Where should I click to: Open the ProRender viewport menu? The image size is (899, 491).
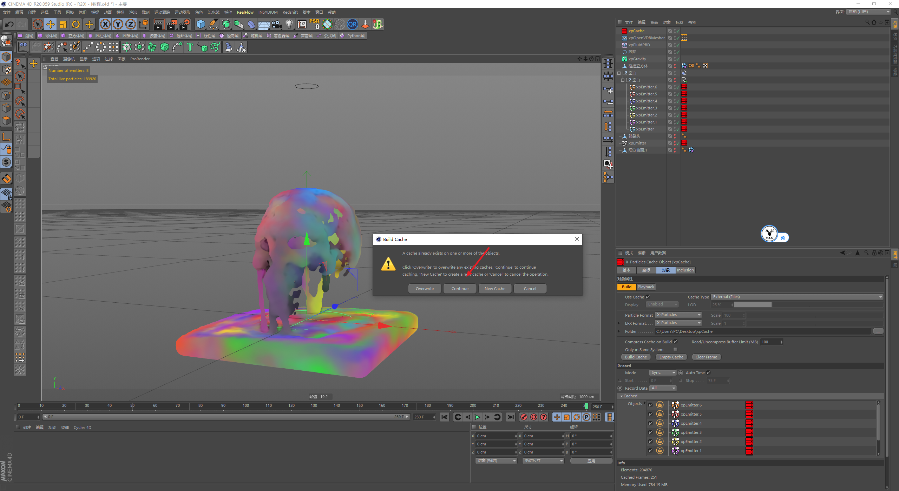[x=140, y=59]
